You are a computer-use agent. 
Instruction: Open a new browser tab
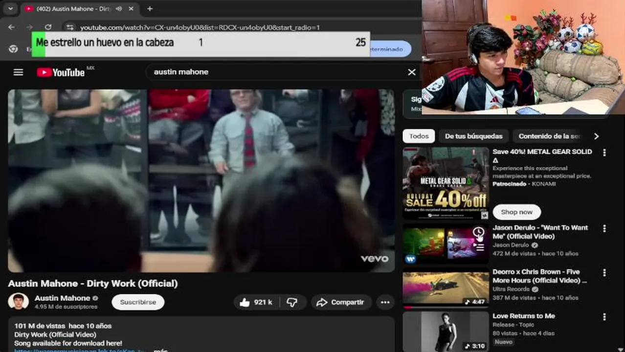(150, 9)
